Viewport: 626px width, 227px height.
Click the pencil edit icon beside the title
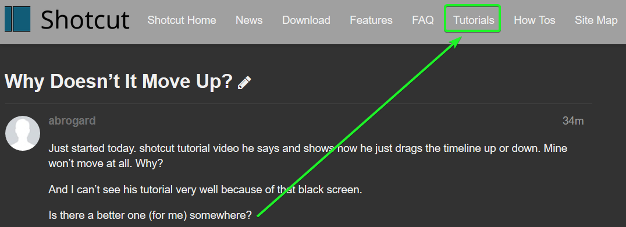[244, 83]
